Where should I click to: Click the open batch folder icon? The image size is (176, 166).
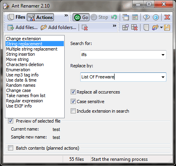click(x=155, y=27)
